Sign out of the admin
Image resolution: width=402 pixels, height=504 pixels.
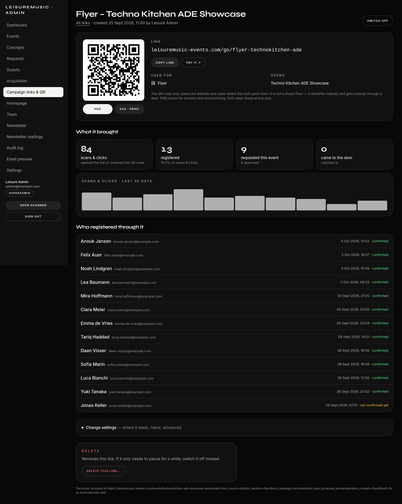(33, 216)
